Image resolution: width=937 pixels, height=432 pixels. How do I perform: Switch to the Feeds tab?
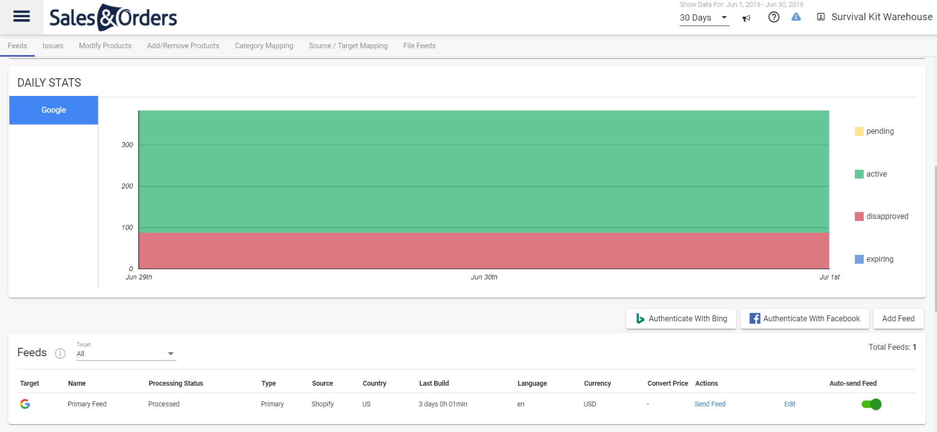(17, 46)
